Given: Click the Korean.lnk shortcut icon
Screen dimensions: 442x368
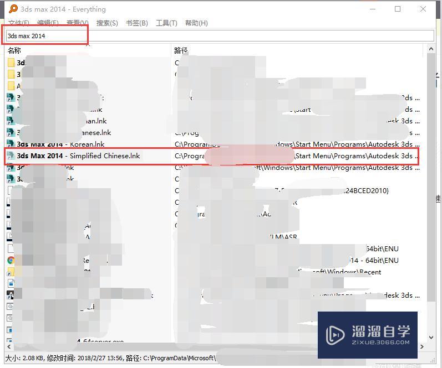Looking at the screenshot, I should click(x=11, y=144).
